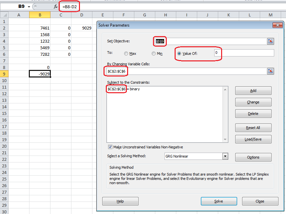286x214 pixels.
Task: Select column M header
Action: point(271,15)
